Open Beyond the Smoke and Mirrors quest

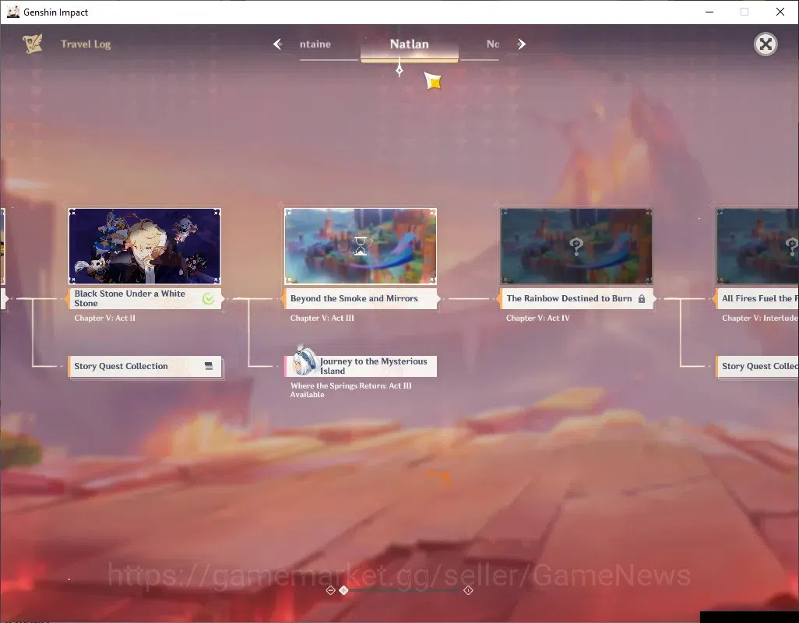pyautogui.click(x=361, y=298)
